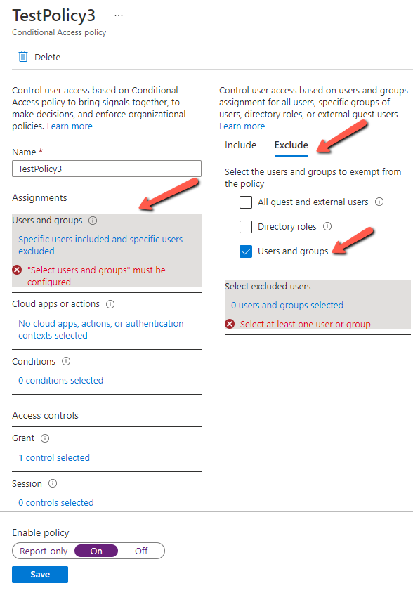
Task: Select the Exclude tab
Action: pyautogui.click(x=291, y=145)
